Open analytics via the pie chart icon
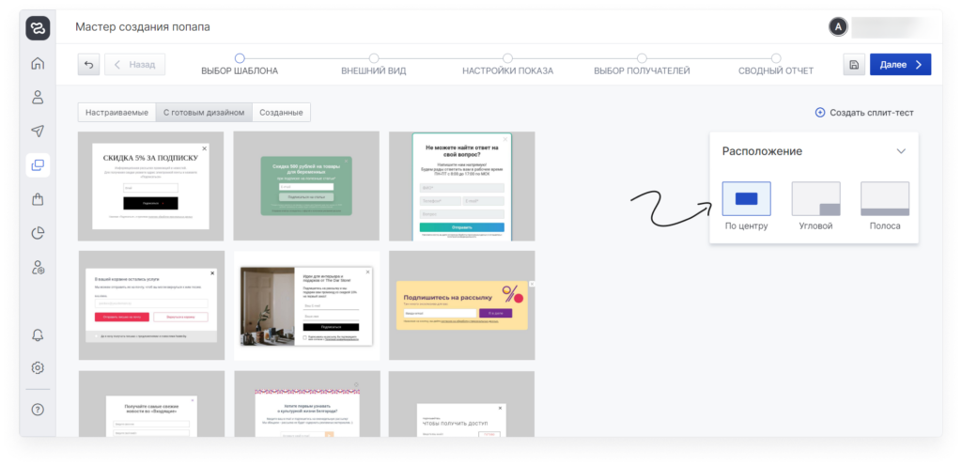The width and height of the screenshot is (962, 466). pyautogui.click(x=38, y=233)
